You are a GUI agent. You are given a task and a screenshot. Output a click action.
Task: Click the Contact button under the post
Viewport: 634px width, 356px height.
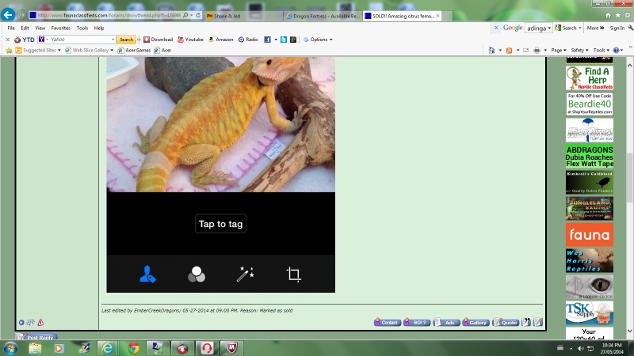pyautogui.click(x=388, y=322)
